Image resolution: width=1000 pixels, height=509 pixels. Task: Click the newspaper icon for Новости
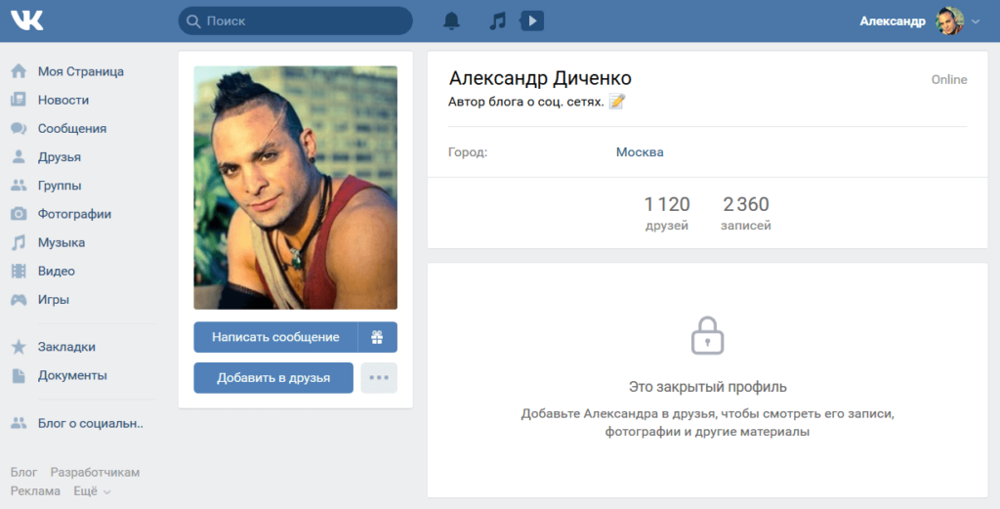tap(19, 100)
